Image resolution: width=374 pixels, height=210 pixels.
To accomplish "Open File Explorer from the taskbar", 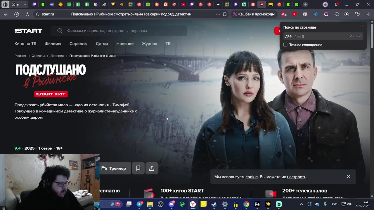I will pyautogui.click(x=150, y=204).
